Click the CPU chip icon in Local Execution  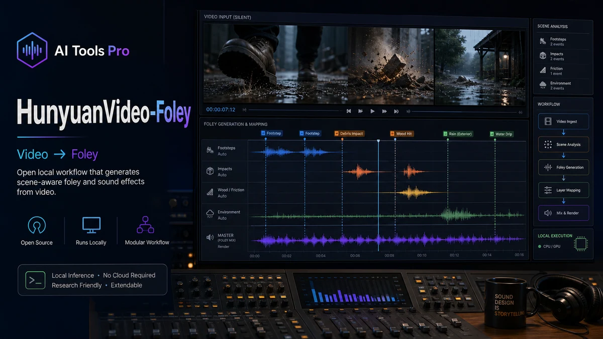pos(581,243)
